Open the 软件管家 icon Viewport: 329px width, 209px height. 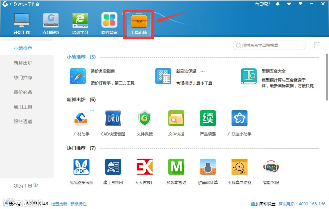[x=109, y=20]
